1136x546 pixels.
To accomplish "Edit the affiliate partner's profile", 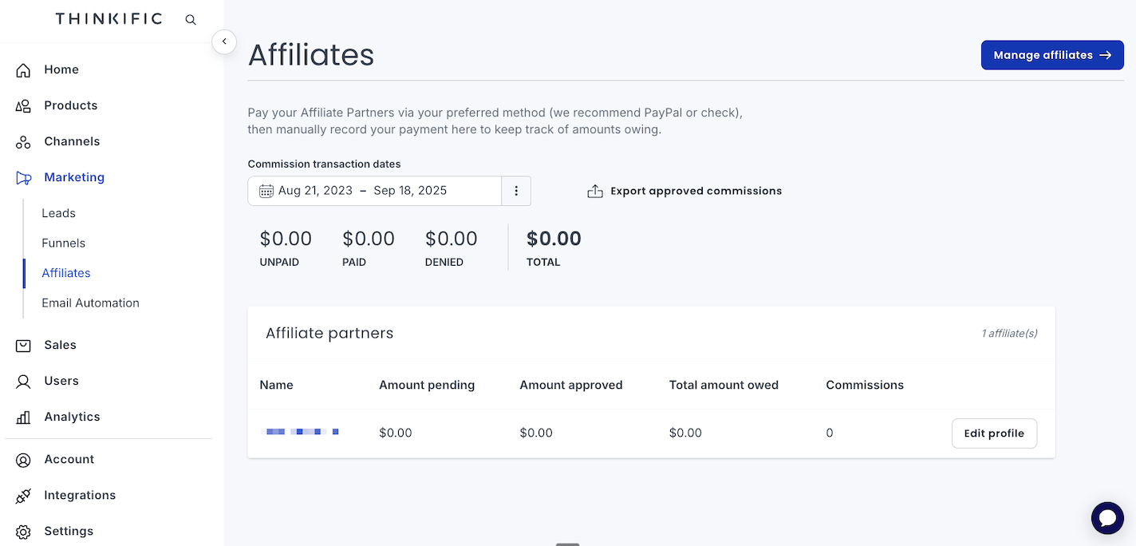I will [x=994, y=433].
